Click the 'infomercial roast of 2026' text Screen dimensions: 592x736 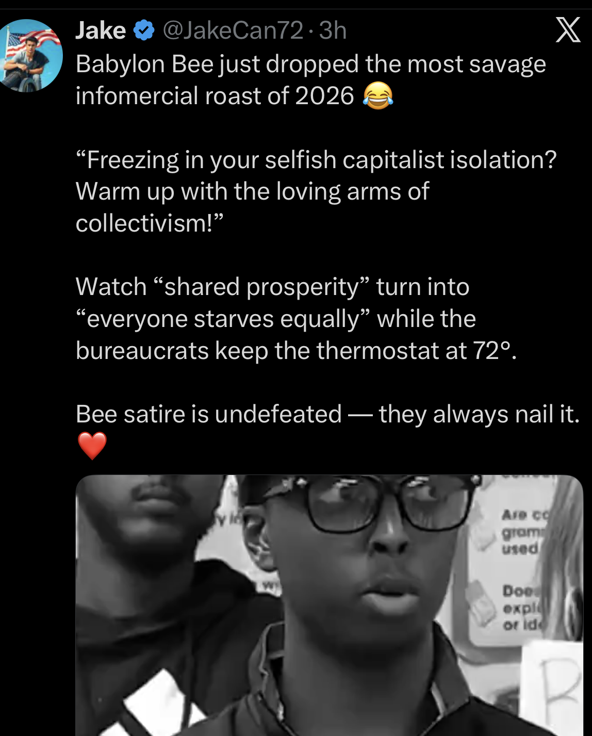(x=215, y=96)
